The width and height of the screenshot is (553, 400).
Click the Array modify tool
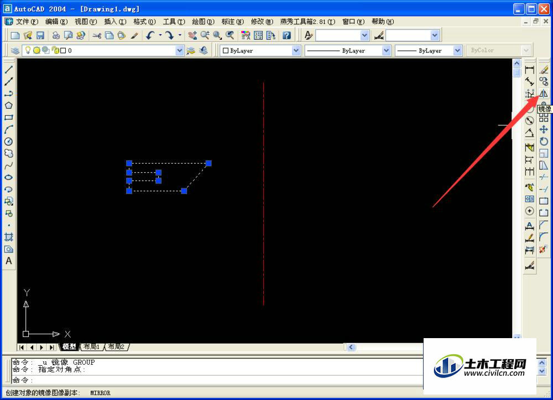pyautogui.click(x=544, y=117)
